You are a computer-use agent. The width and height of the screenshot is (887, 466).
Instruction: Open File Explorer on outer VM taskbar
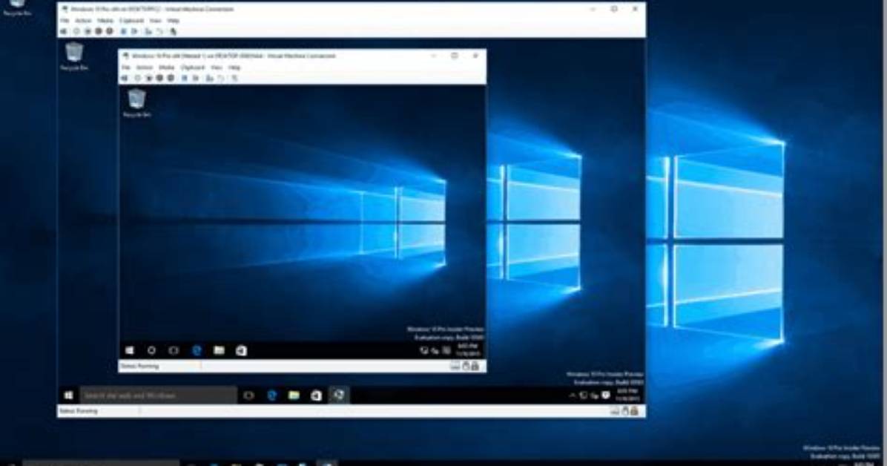[294, 396]
